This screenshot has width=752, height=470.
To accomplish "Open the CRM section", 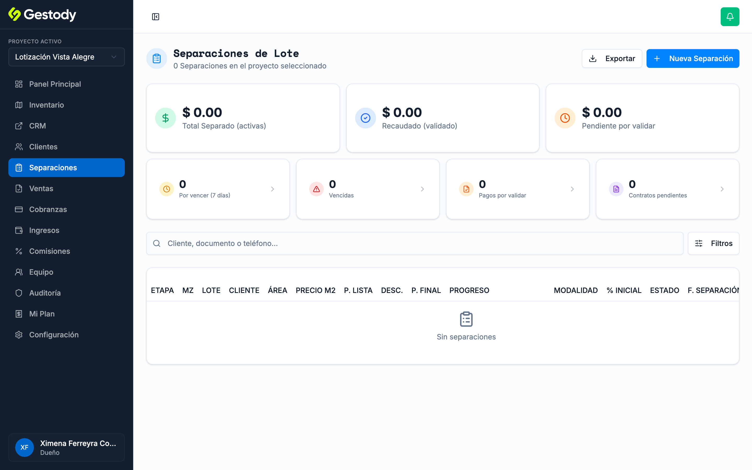I will (67, 126).
